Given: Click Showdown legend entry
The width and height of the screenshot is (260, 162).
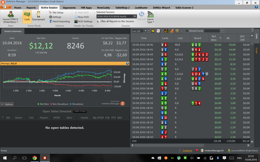Looking at the screenshot, I should tap(77, 104).
